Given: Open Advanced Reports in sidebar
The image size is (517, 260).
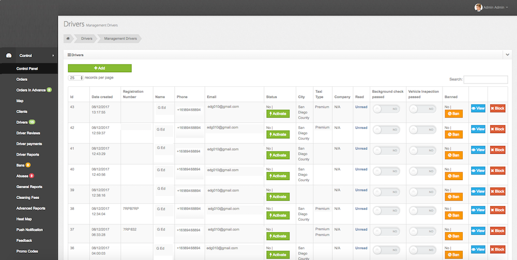Looking at the screenshot, I should [31, 208].
